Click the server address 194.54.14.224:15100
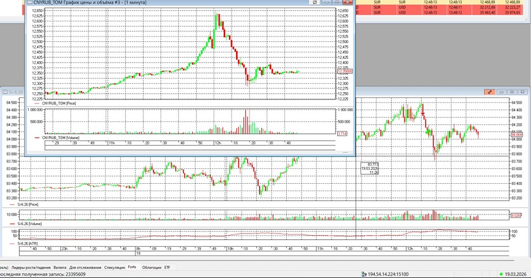The image size is (531, 278). pyautogui.click(x=388, y=274)
